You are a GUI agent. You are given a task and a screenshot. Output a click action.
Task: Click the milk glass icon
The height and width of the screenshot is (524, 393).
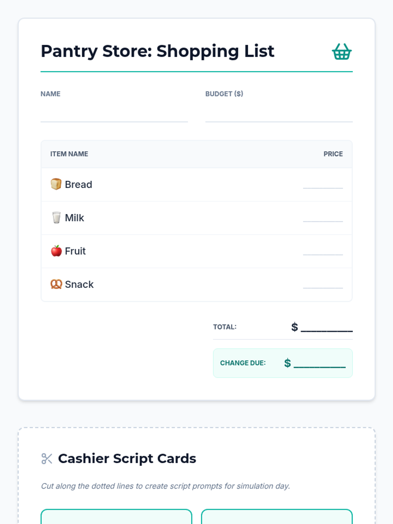(56, 217)
